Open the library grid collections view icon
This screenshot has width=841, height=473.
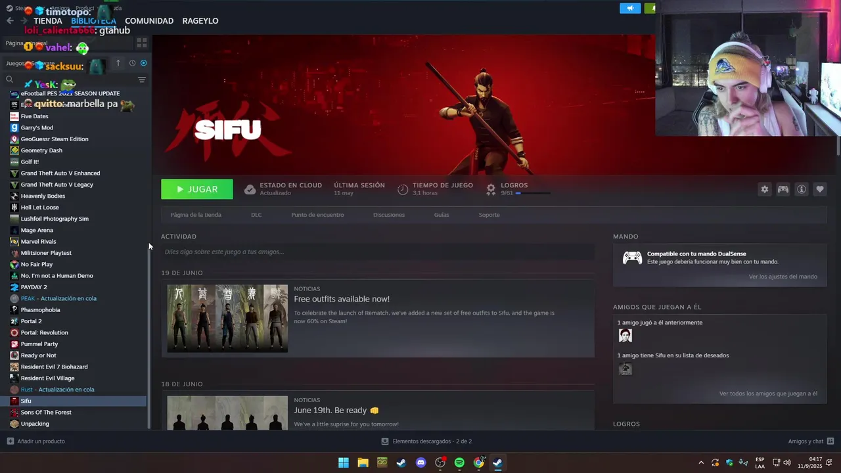pos(141,43)
